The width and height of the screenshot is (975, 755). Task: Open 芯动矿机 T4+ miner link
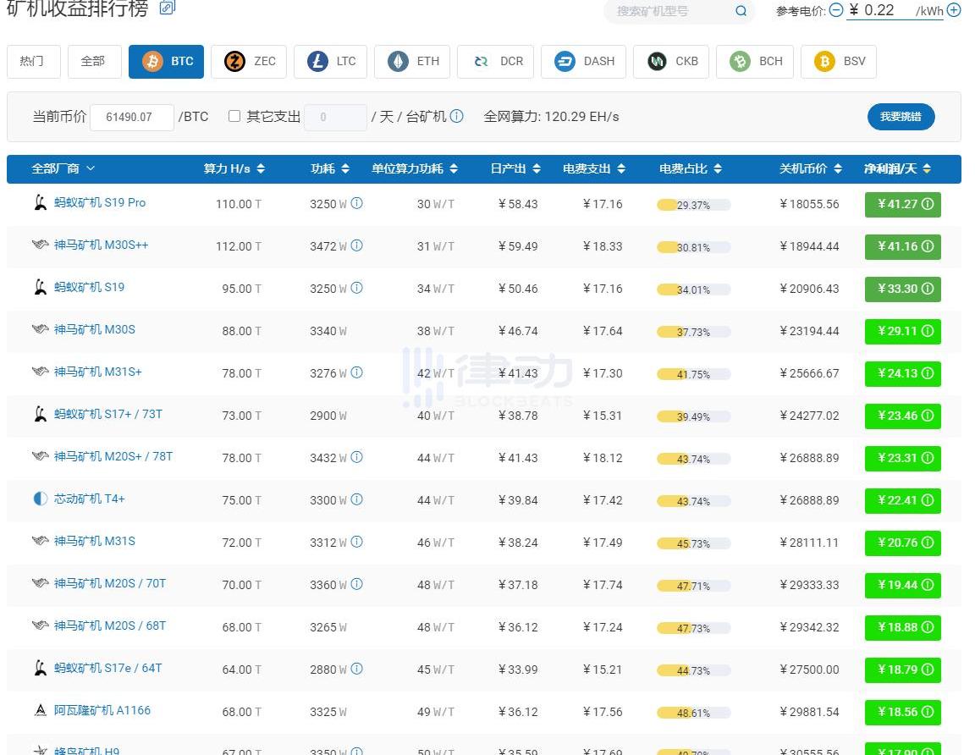coord(90,499)
